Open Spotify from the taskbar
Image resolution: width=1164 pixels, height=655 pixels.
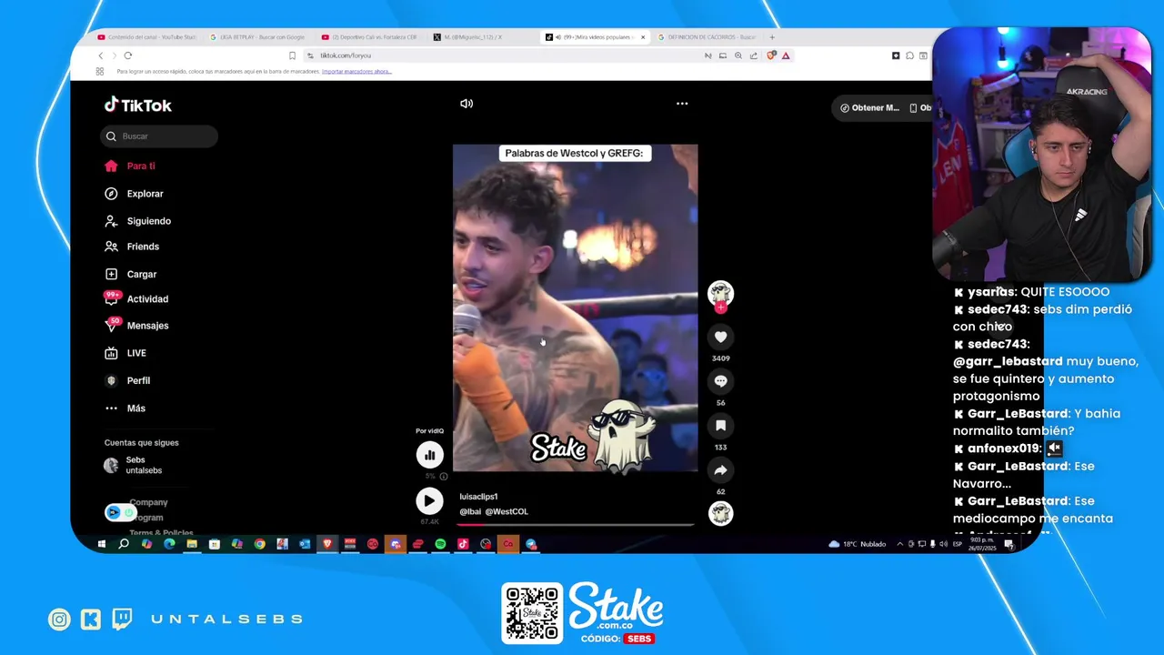(440, 544)
